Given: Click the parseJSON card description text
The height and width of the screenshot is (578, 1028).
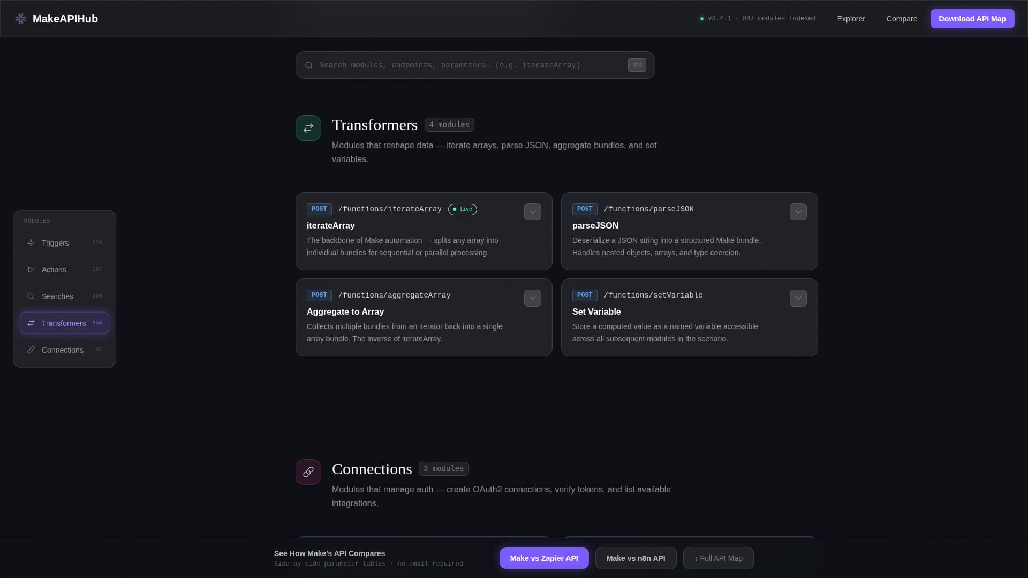Looking at the screenshot, I should pos(667,247).
